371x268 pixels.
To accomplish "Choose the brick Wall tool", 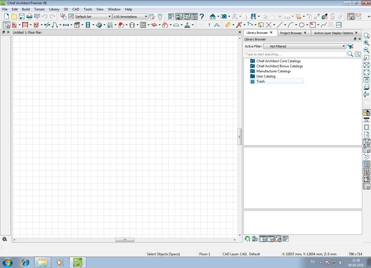I will pos(14,25).
